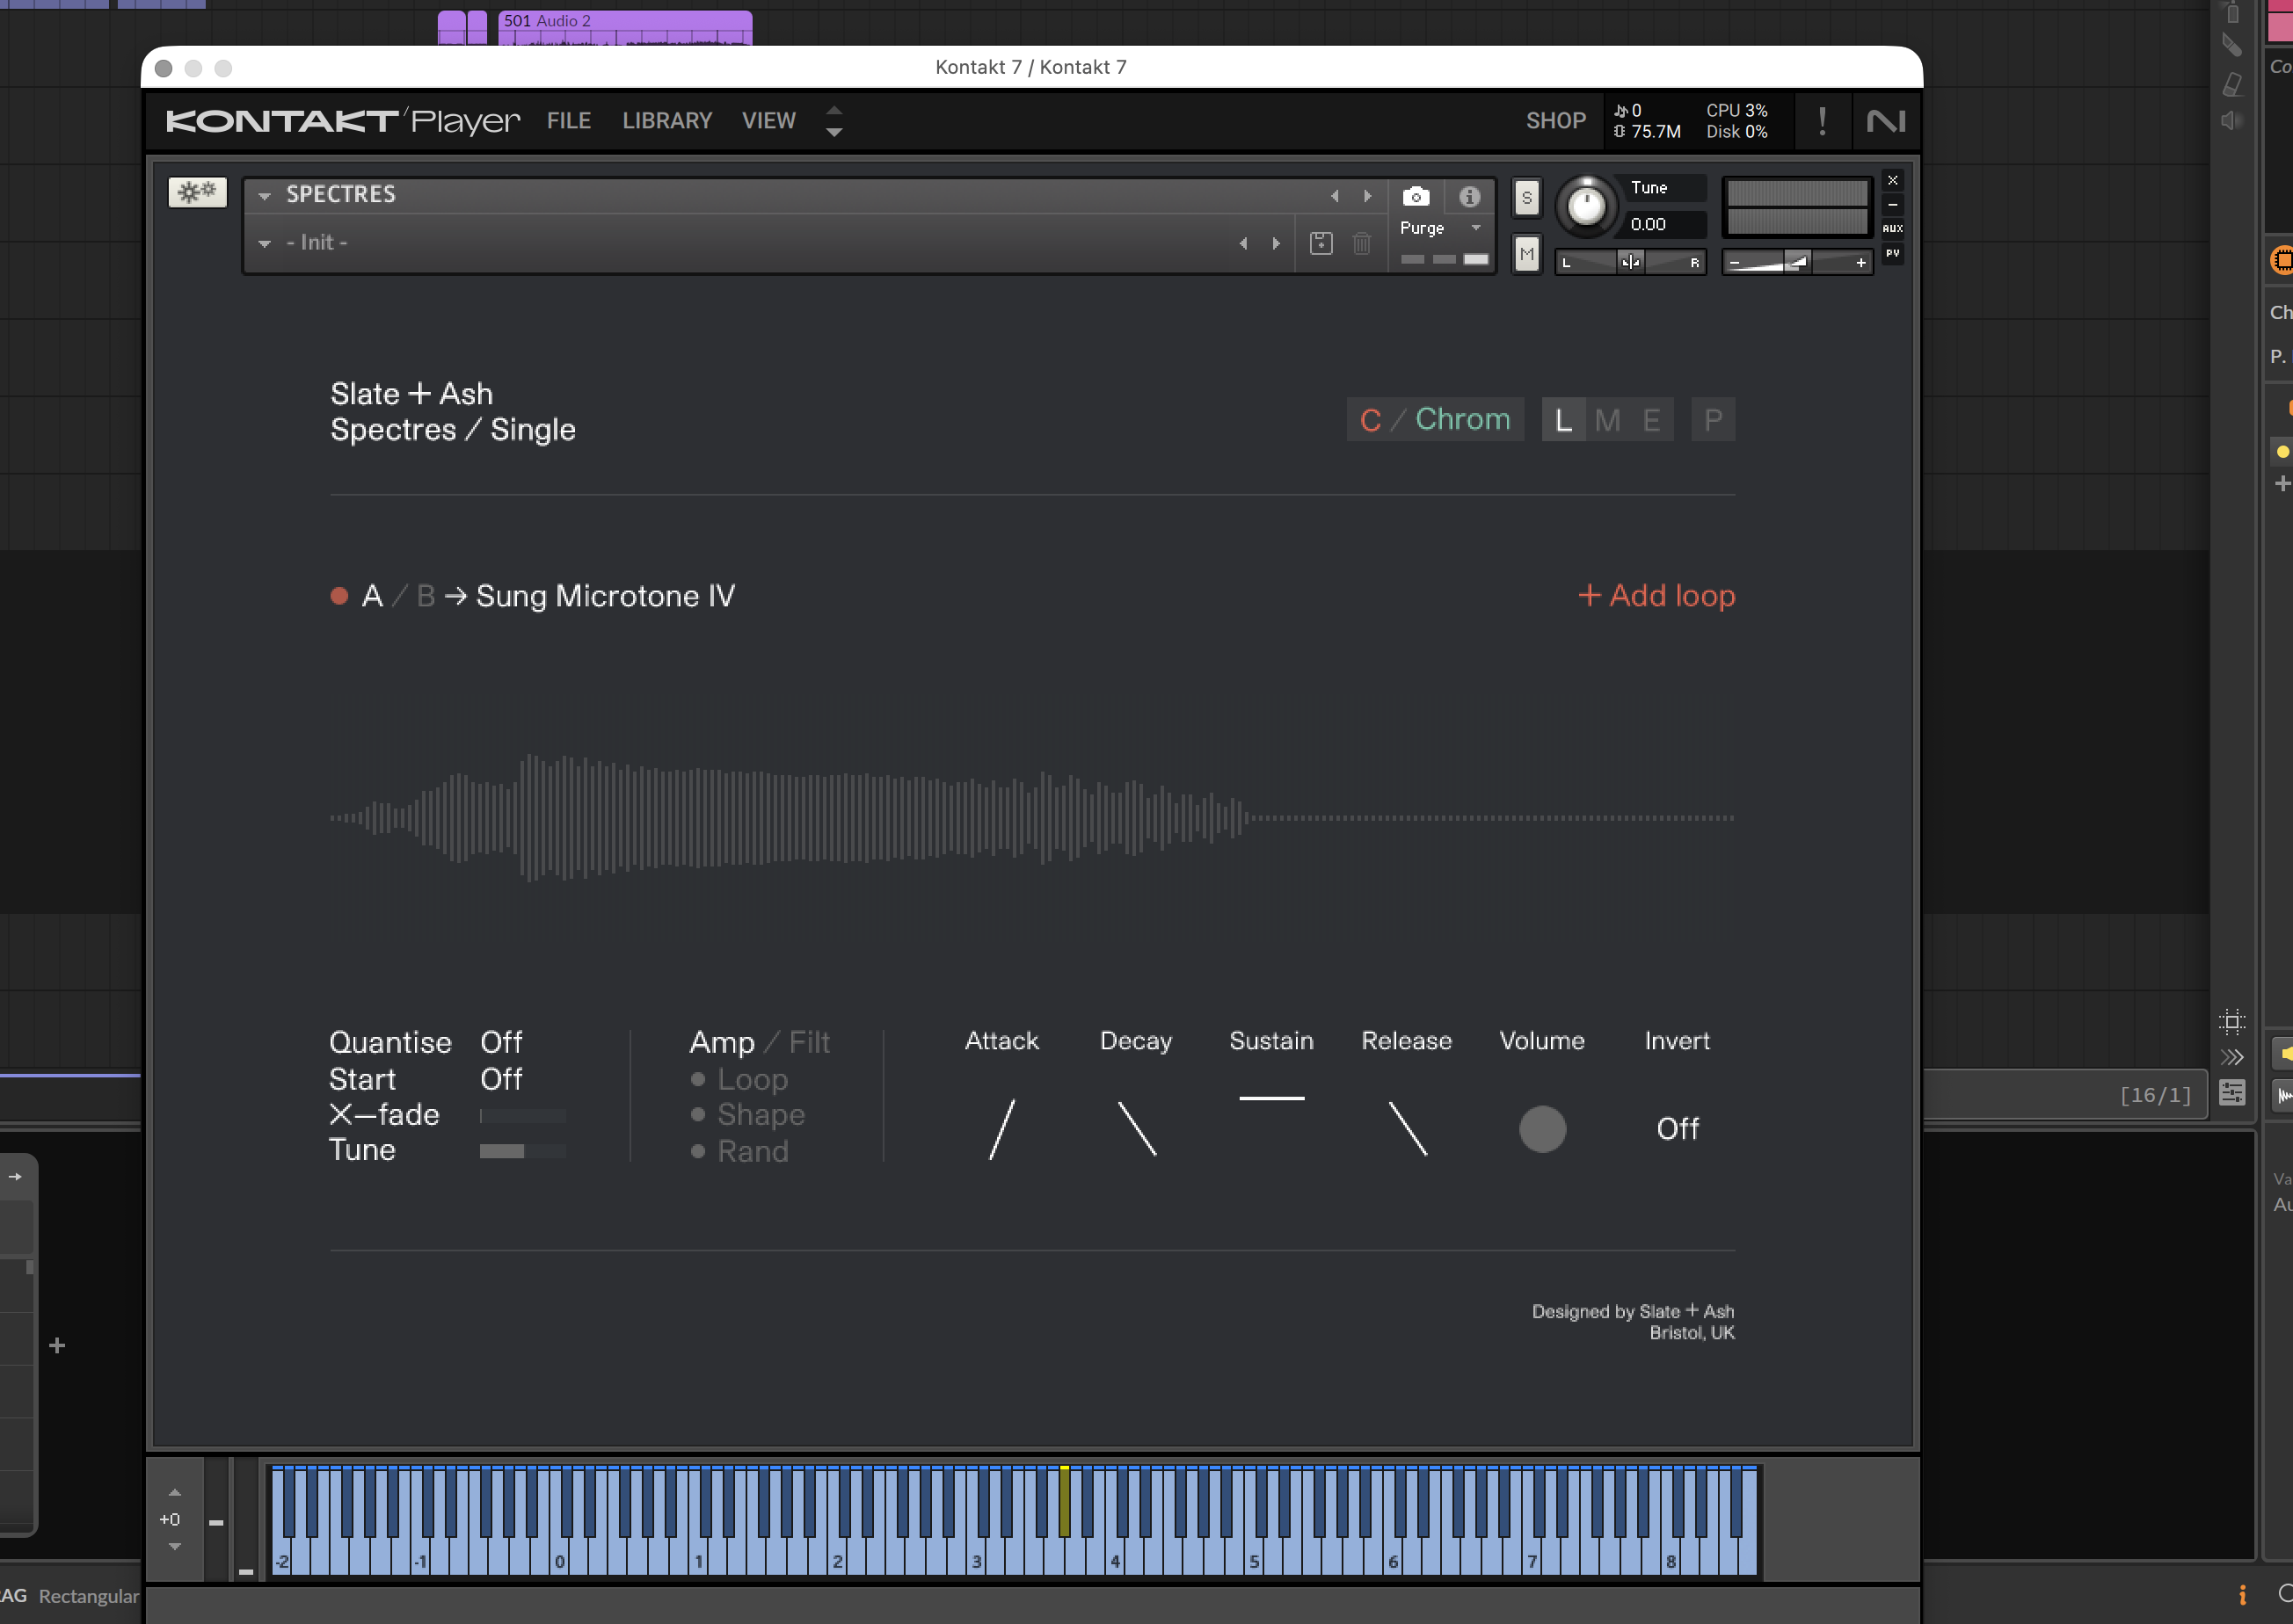Click the Kontakt Player logo
2293x1624 pixels.
coord(343,121)
